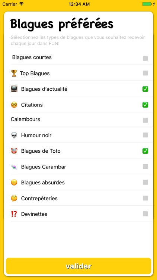Select the Humour noir list row label

click(36, 136)
